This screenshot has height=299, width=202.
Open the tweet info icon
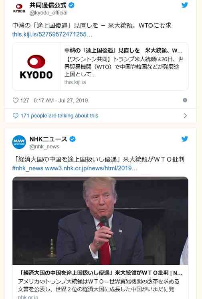(185, 100)
